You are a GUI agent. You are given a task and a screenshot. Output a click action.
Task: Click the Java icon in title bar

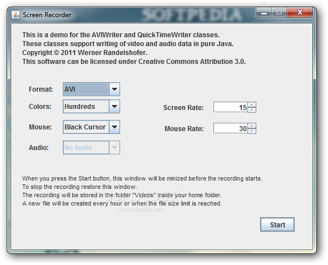16,15
